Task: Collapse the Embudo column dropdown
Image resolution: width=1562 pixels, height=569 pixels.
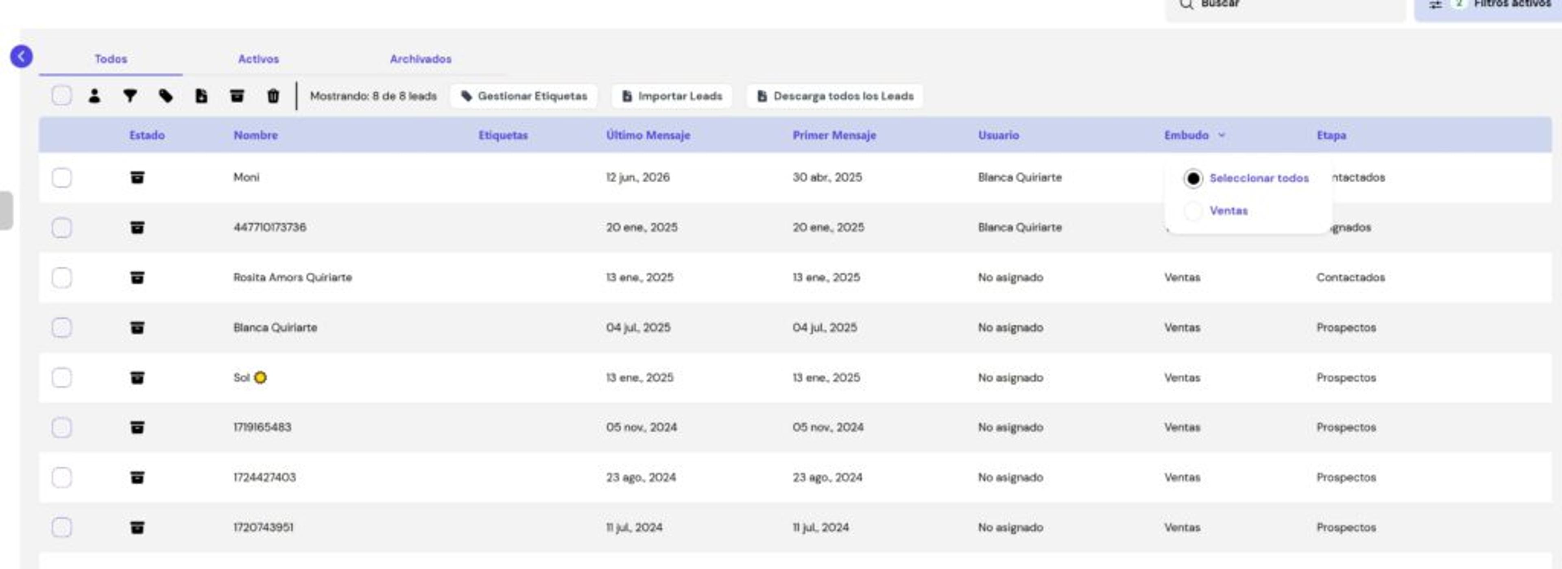Action: (1221, 135)
